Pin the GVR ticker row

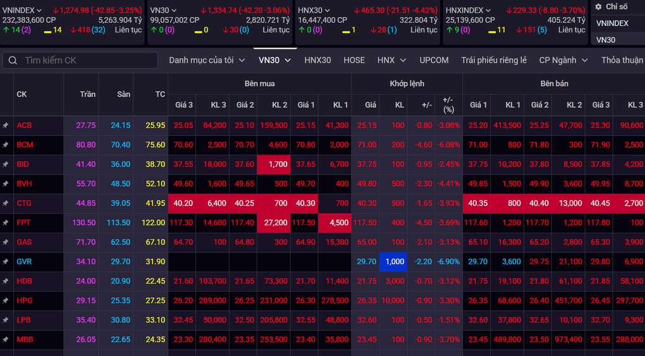6,262
